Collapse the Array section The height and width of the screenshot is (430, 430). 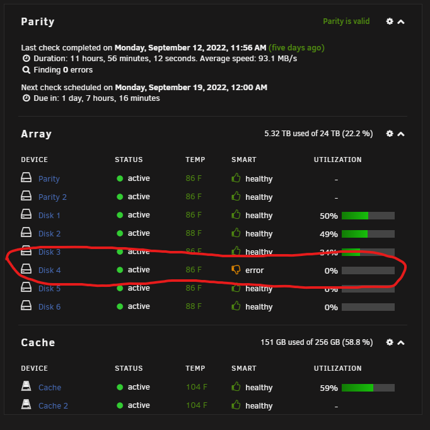point(401,134)
